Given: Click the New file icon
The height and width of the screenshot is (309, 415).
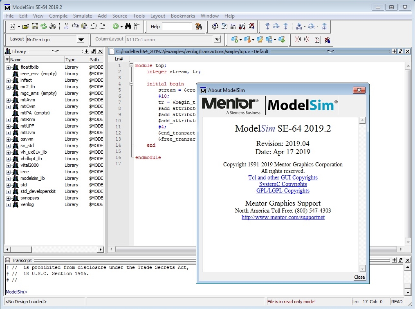Looking at the screenshot, I should (x=12, y=26).
